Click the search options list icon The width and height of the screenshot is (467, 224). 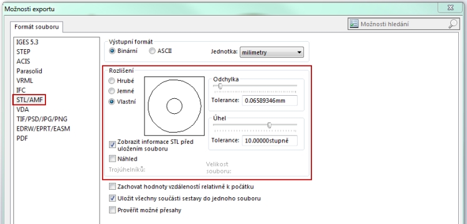pos(354,24)
